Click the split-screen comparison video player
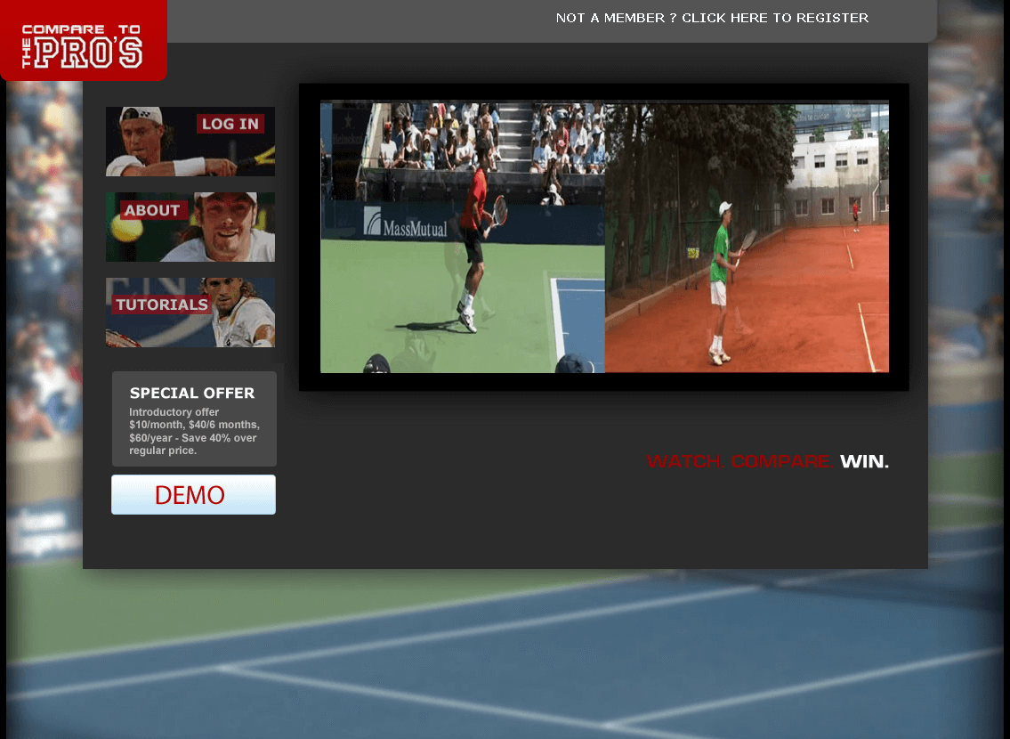Viewport: 1010px width, 739px height. click(604, 236)
